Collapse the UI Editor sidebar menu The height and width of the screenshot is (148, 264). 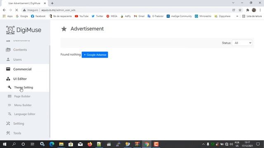[x=20, y=79]
